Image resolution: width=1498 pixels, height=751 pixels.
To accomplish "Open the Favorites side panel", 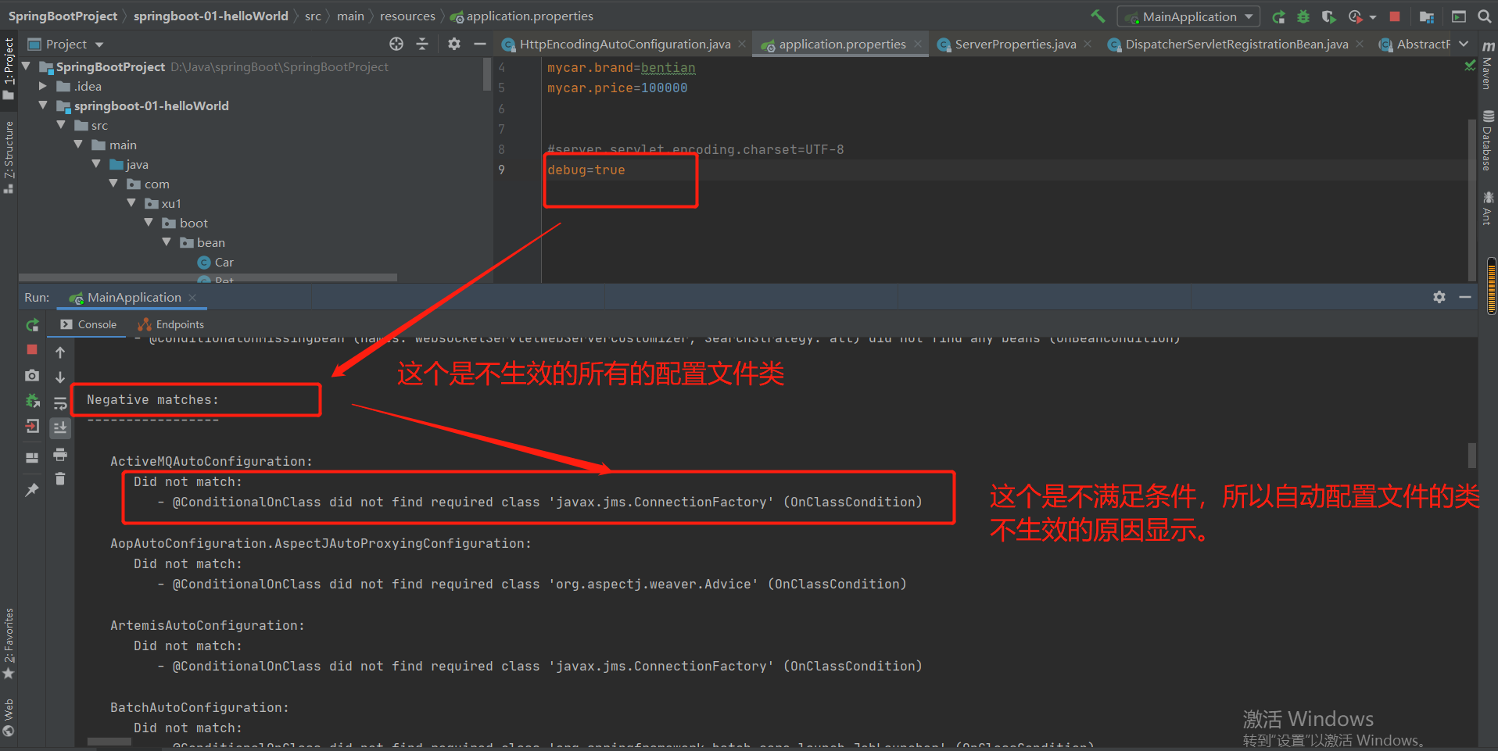I will (9, 642).
